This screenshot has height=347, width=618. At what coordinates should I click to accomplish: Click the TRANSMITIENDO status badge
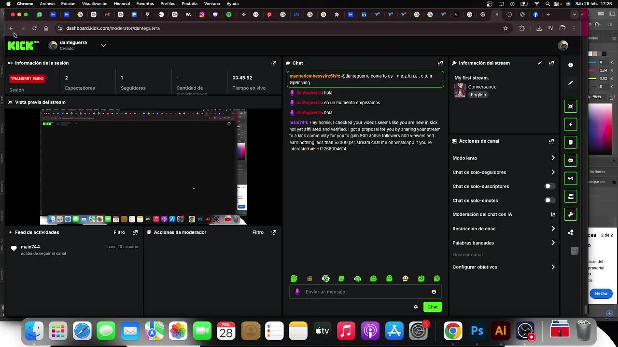[28, 79]
